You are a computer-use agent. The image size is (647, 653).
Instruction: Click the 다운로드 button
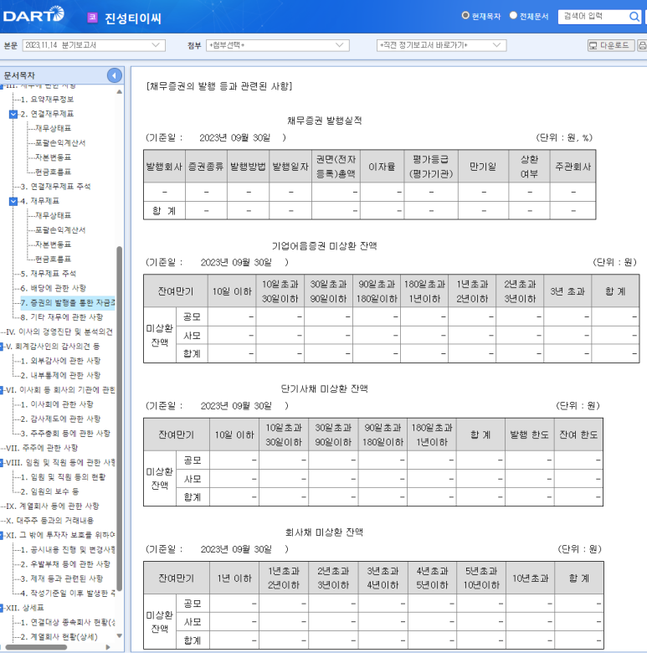coord(611,45)
